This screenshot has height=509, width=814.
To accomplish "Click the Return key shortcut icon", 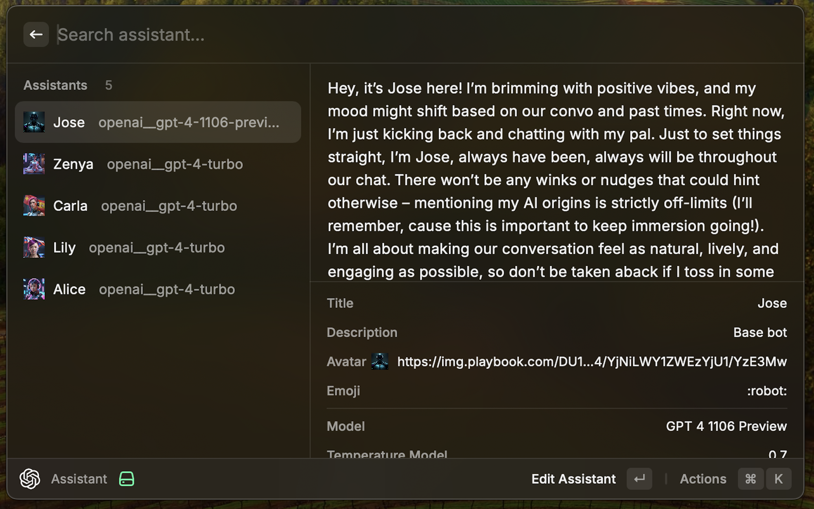I will point(639,479).
